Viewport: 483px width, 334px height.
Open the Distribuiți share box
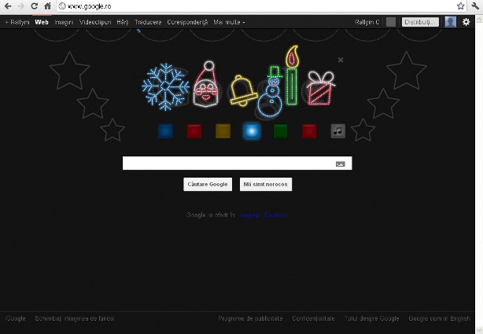pos(420,22)
